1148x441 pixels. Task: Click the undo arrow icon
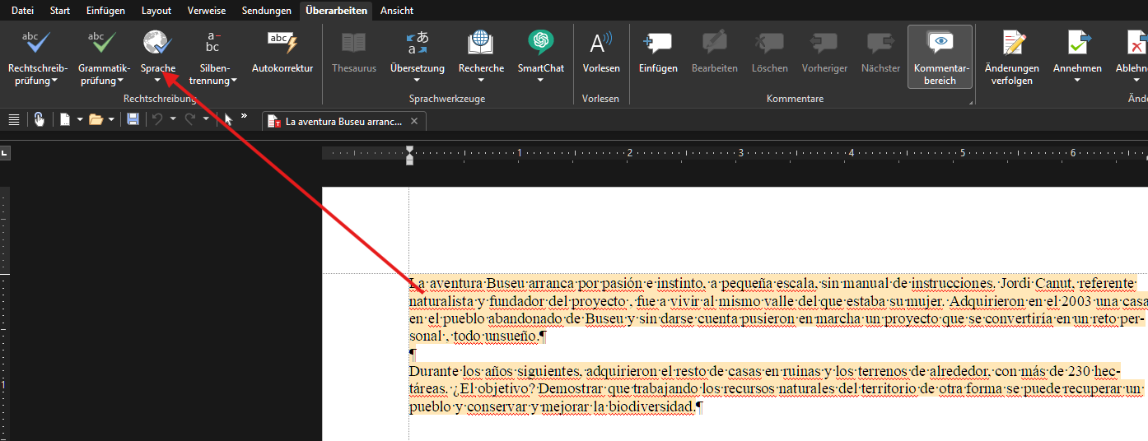(x=157, y=119)
